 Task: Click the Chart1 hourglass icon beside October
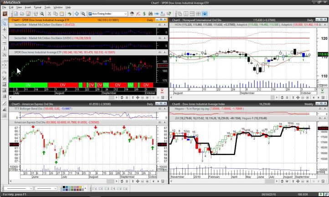click(162, 91)
